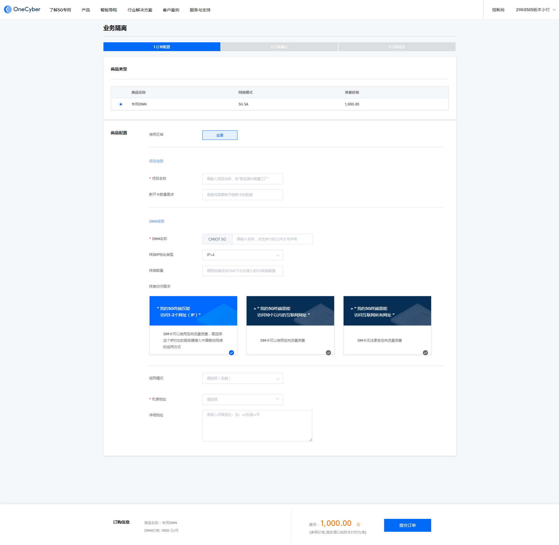The image size is (559, 545).
Task: Click the 提交订单 button
Action: click(x=407, y=525)
